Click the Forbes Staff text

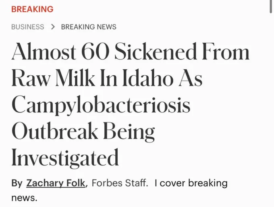120,183
